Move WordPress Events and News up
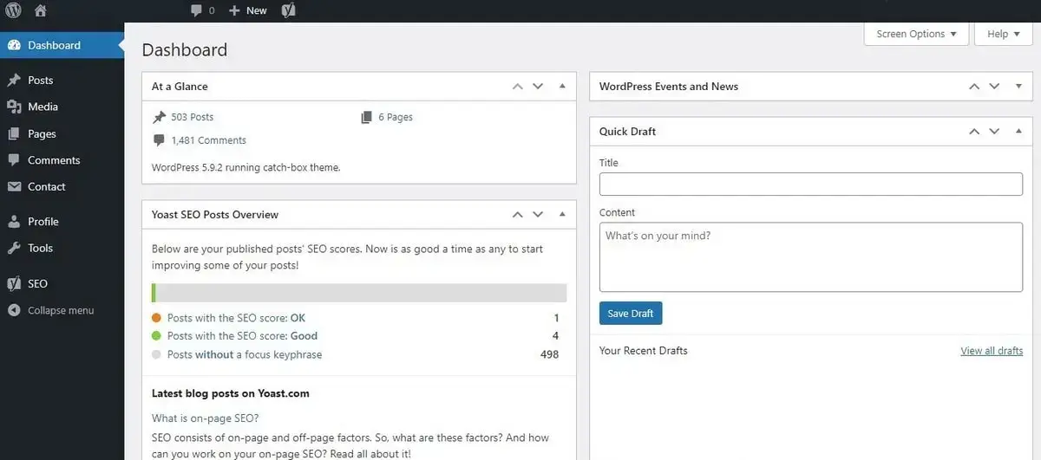Viewport: 1041px width, 460px height. pyautogui.click(x=974, y=87)
